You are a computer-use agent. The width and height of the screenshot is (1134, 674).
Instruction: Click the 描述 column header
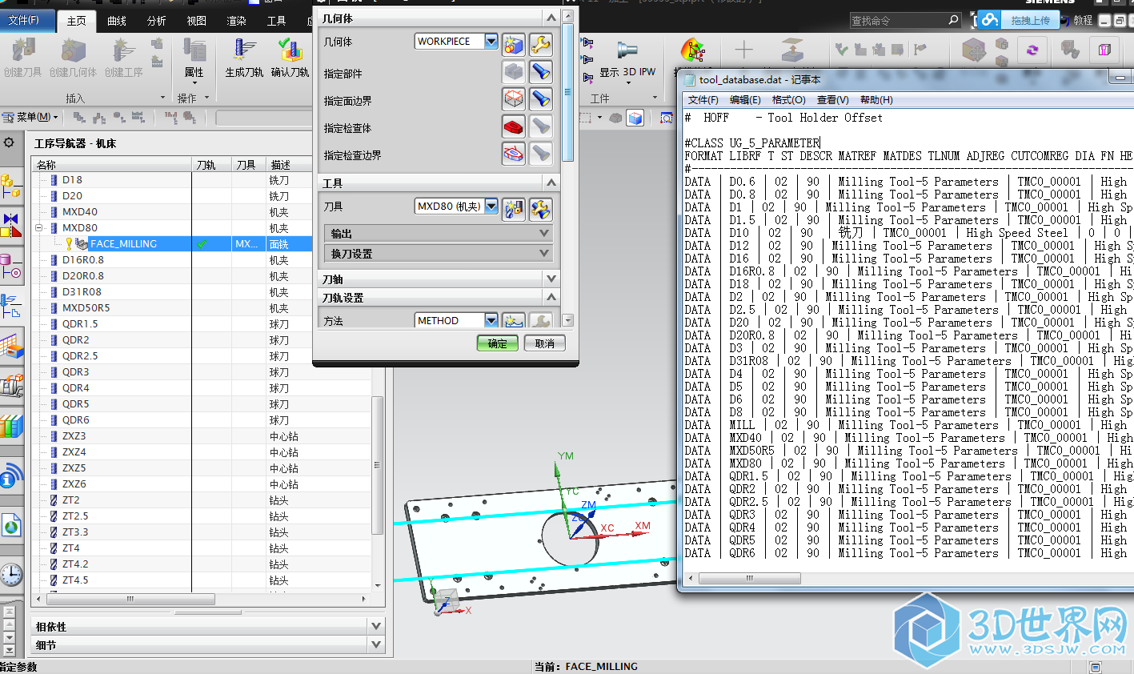[x=289, y=165]
